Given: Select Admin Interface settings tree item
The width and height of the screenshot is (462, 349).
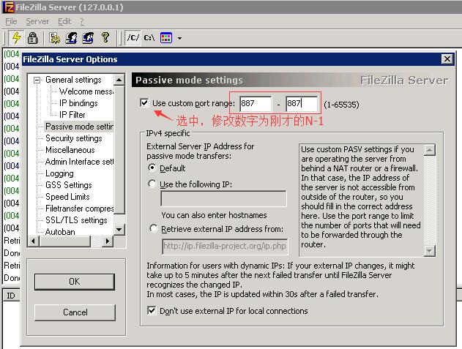Looking at the screenshot, I should pos(79,162).
